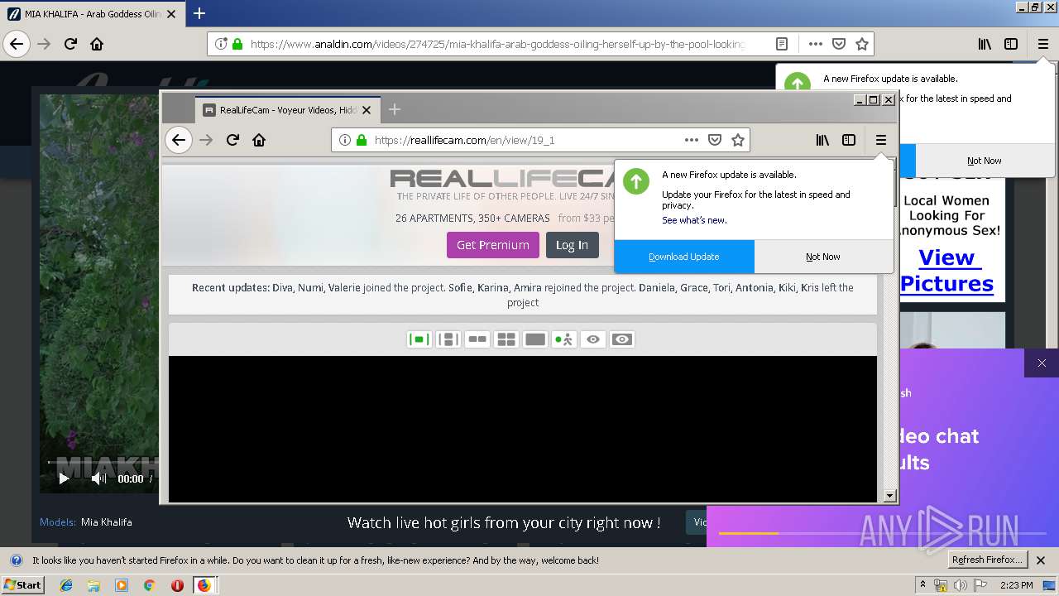Screen dimensions: 1059x596
Task: Open the See what's new link
Action: click(694, 220)
